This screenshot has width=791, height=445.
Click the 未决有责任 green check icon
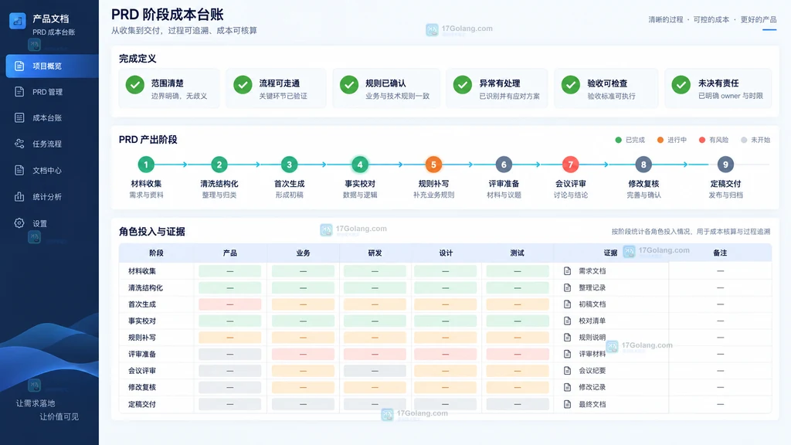pyautogui.click(x=681, y=85)
